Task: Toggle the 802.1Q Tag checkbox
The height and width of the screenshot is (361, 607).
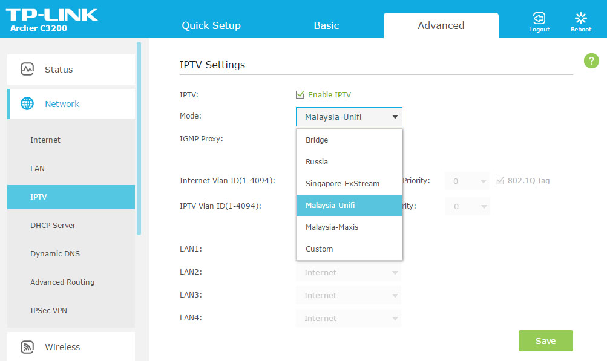Action: pos(499,180)
